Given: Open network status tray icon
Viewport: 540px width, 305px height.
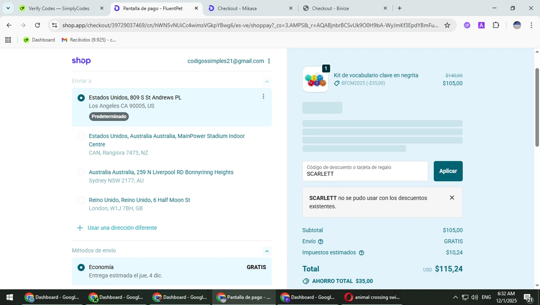Looking at the screenshot, I should point(465,297).
